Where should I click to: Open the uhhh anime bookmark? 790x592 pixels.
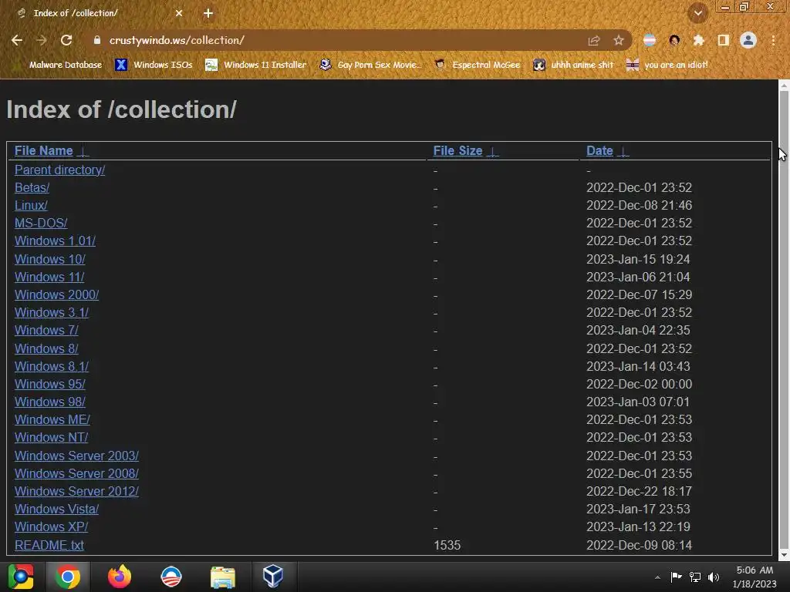click(573, 65)
